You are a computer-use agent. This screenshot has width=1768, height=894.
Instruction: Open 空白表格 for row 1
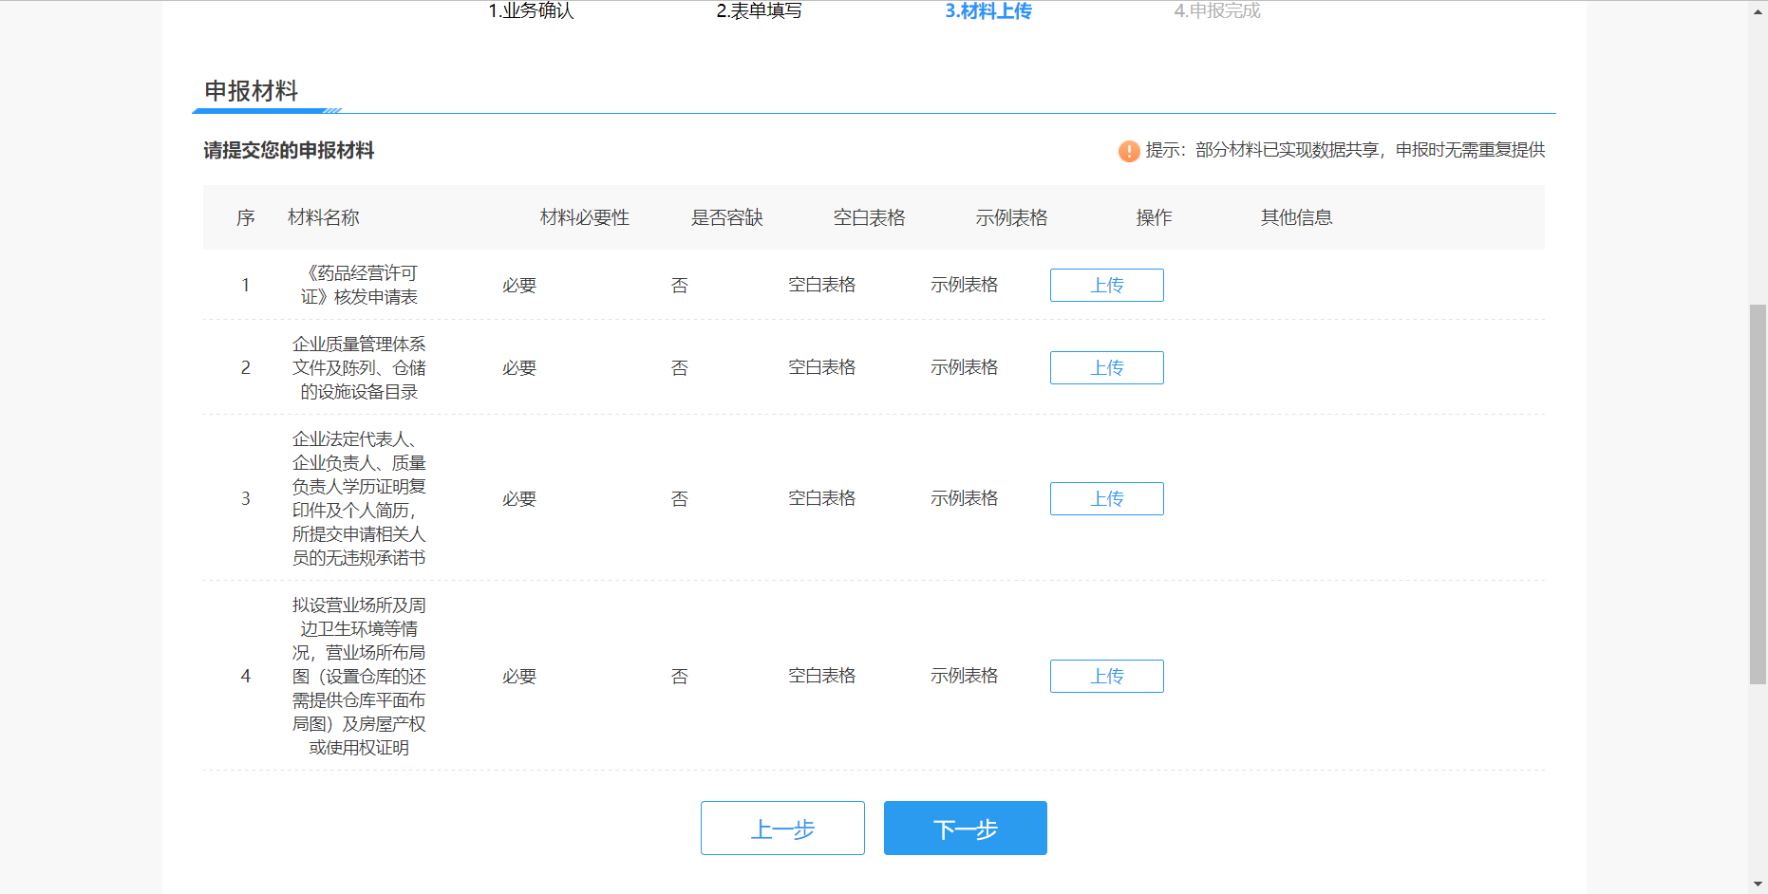[821, 285]
